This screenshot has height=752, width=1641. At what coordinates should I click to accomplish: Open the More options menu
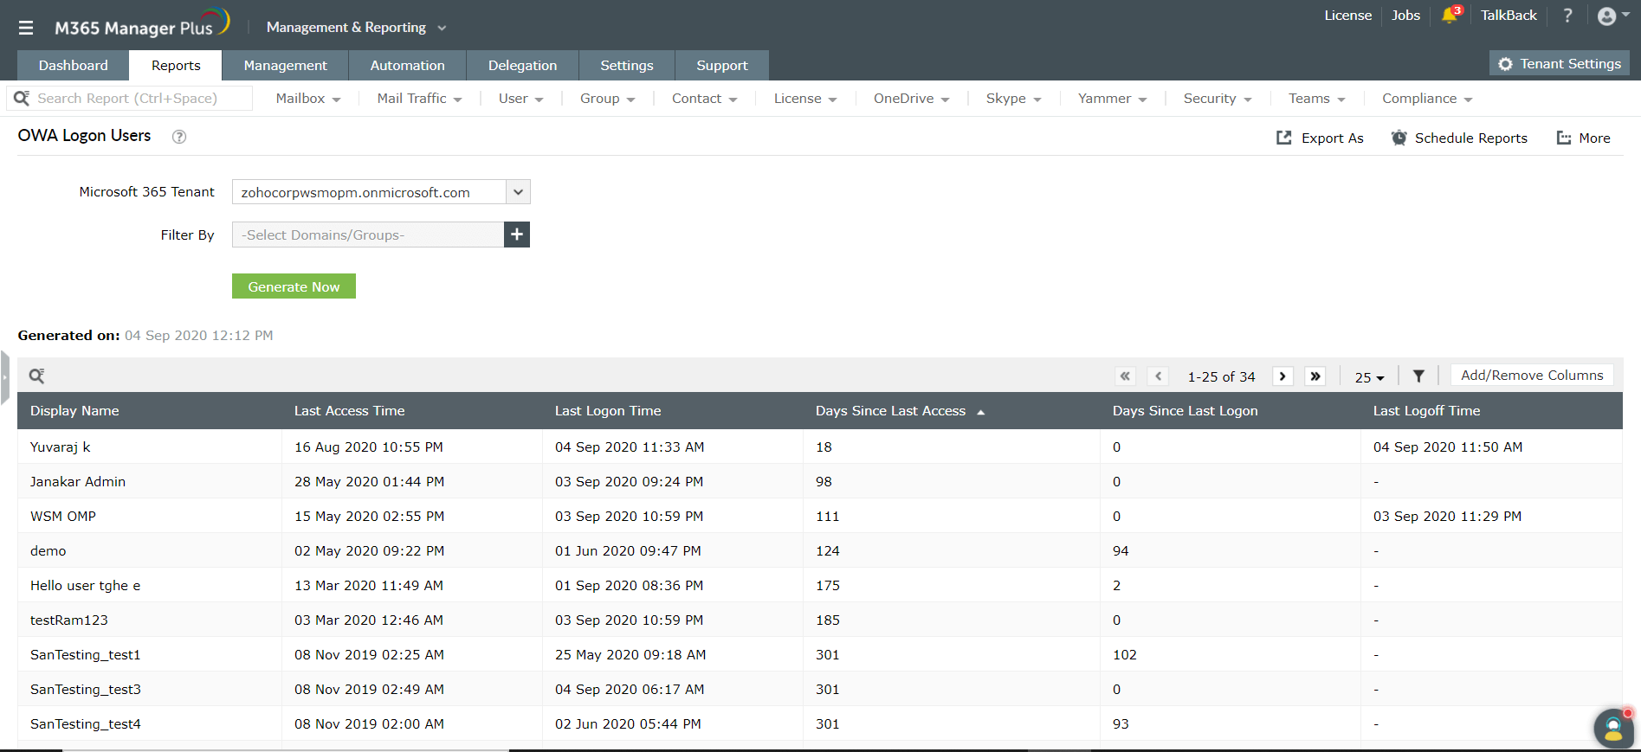(x=1584, y=138)
